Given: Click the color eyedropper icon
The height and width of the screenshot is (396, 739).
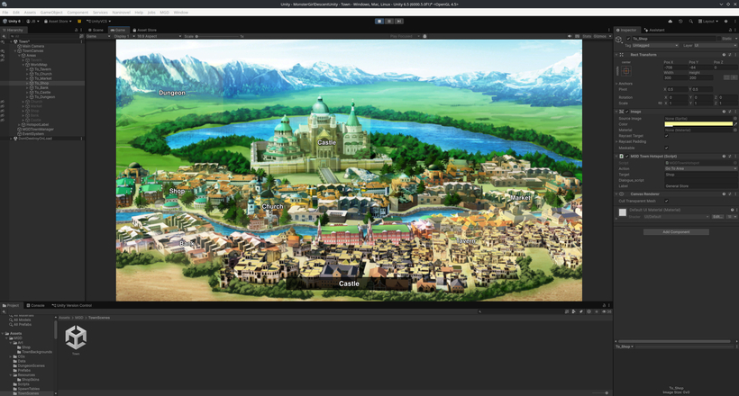Looking at the screenshot, I should point(735,124).
